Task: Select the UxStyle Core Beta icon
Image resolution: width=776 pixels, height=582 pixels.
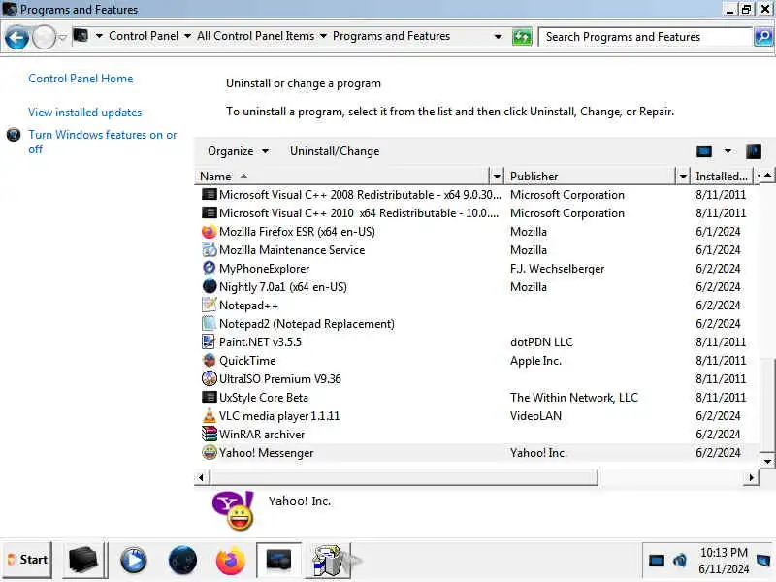Action: [x=210, y=397]
